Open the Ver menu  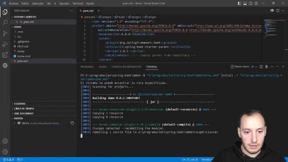[49, 4]
